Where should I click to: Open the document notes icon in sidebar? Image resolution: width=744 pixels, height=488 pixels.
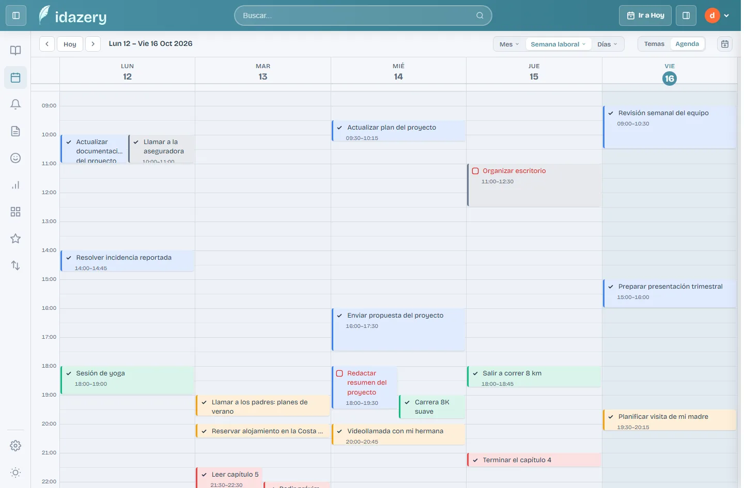pos(16,131)
